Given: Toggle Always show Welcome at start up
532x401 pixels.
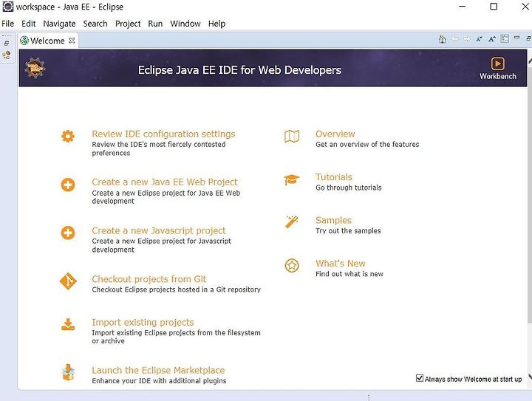Looking at the screenshot, I should click(420, 378).
